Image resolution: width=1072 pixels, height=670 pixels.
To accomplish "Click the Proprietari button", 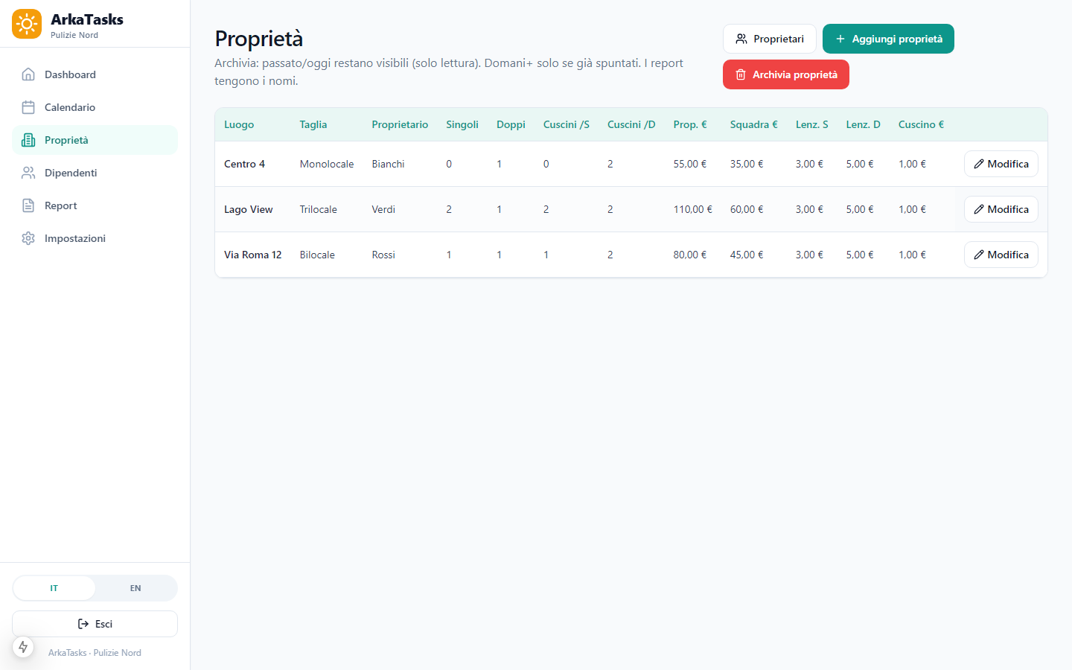I will click(770, 39).
